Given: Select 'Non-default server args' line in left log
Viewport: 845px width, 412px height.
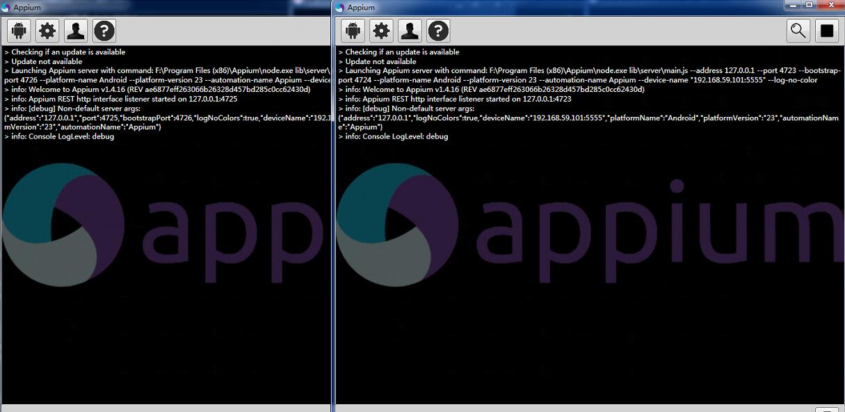Looking at the screenshot, I should (x=72, y=109).
